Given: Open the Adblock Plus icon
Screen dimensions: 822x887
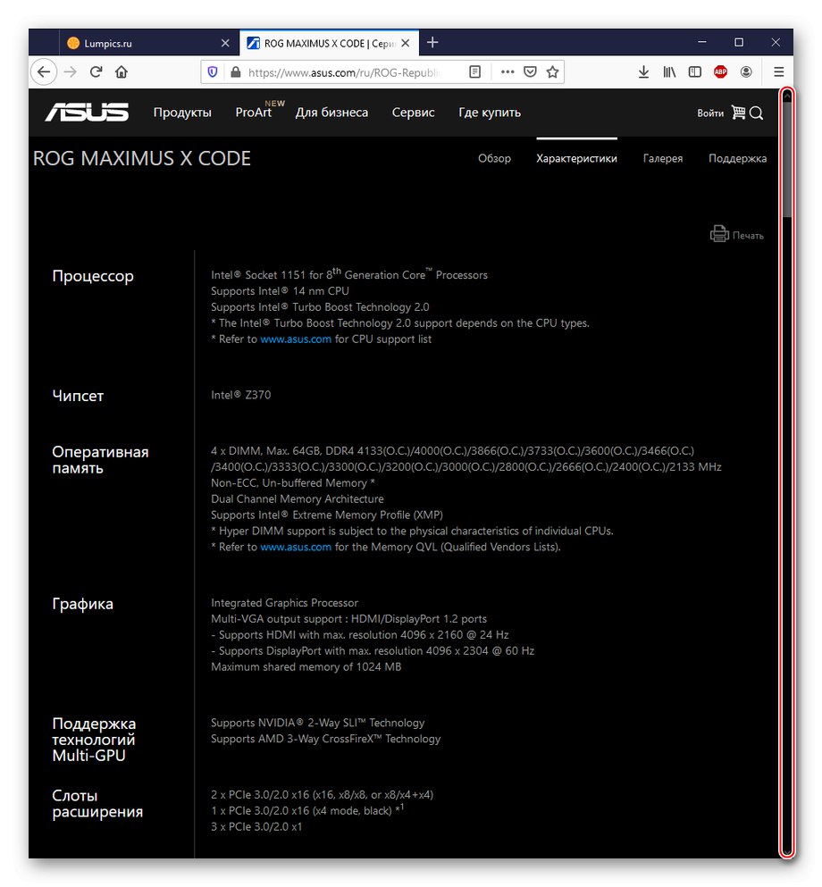Looking at the screenshot, I should (720, 71).
